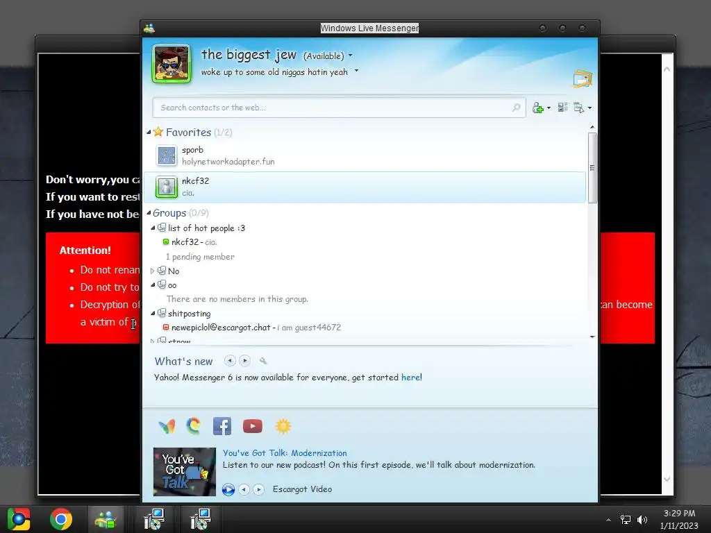Click the search magnifier icon

(516, 108)
